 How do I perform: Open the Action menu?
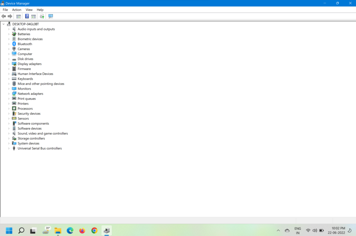click(17, 10)
